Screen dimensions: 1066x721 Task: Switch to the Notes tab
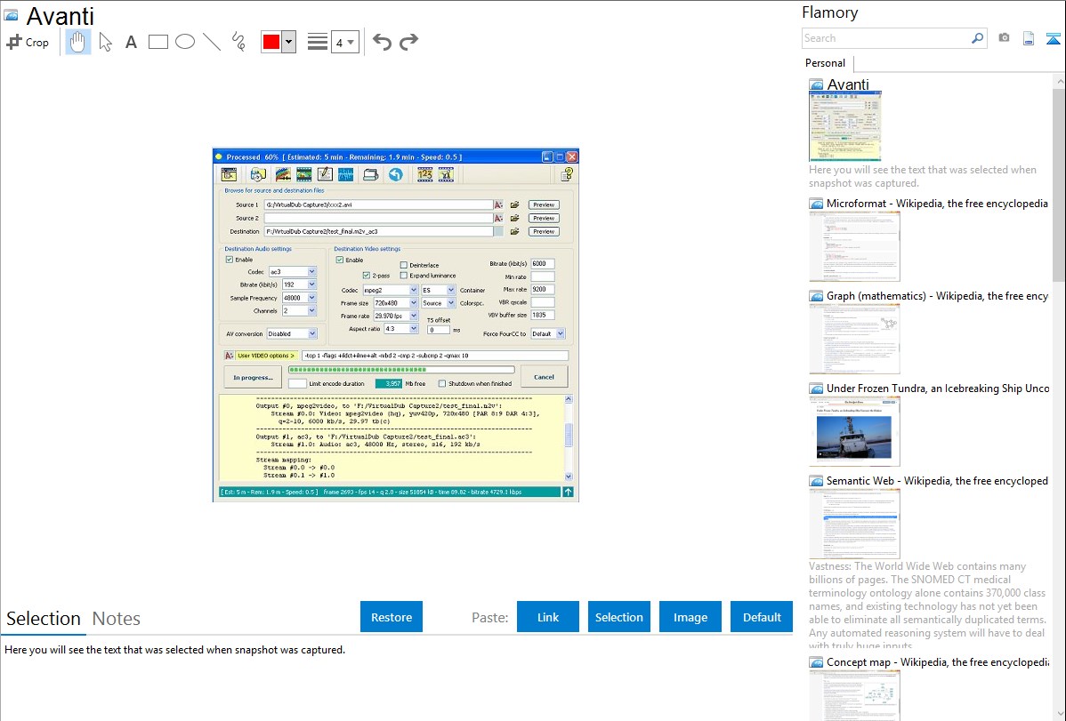coord(117,619)
